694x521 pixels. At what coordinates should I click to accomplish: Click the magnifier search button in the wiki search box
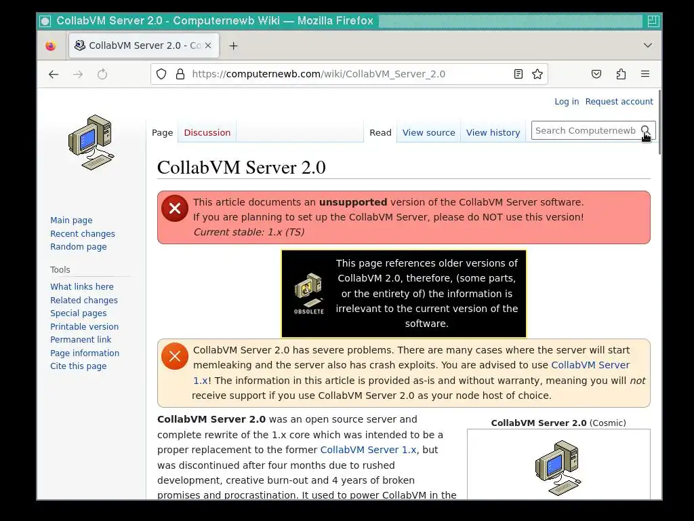tap(645, 130)
